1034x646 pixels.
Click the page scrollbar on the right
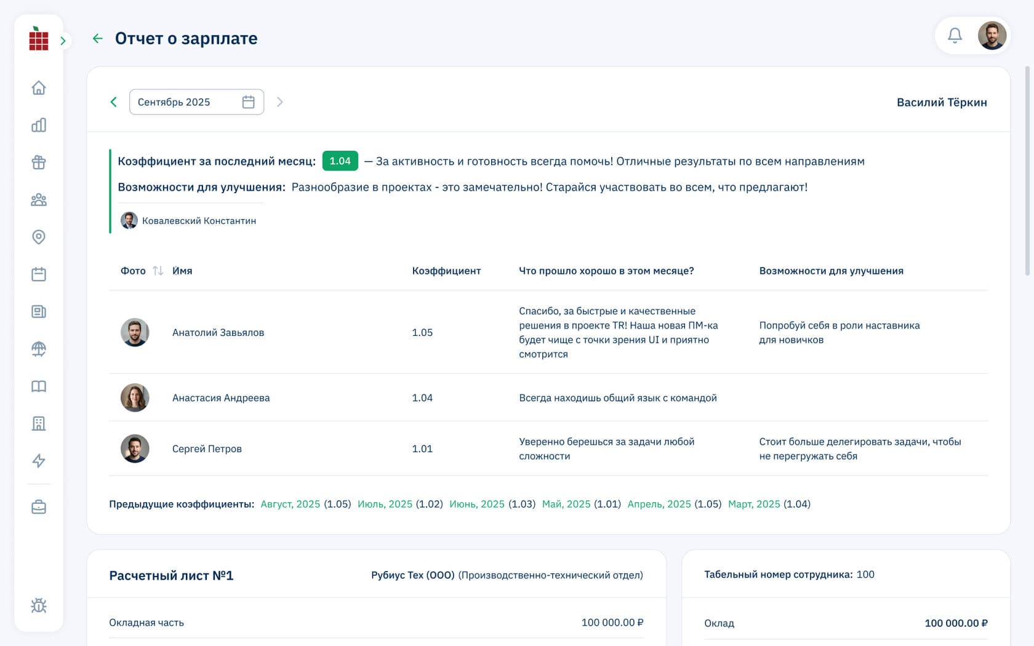click(x=1027, y=171)
